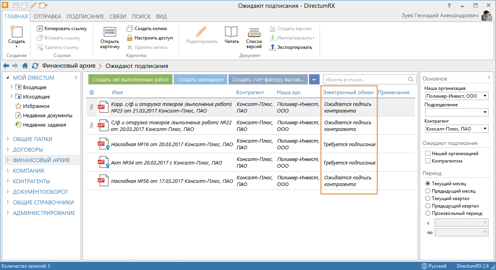Viewport: 496px width, 270px height.
Task: Click the Настроить доступ lock icon
Action: pos(130,38)
